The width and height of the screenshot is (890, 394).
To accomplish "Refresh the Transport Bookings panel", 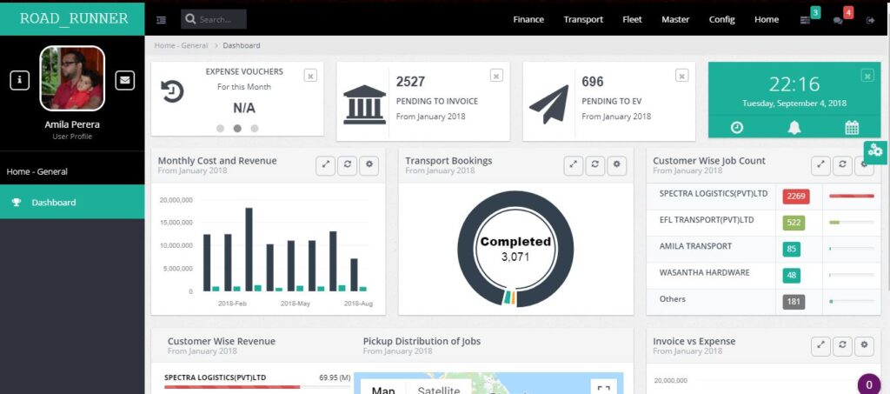I will coord(595,164).
